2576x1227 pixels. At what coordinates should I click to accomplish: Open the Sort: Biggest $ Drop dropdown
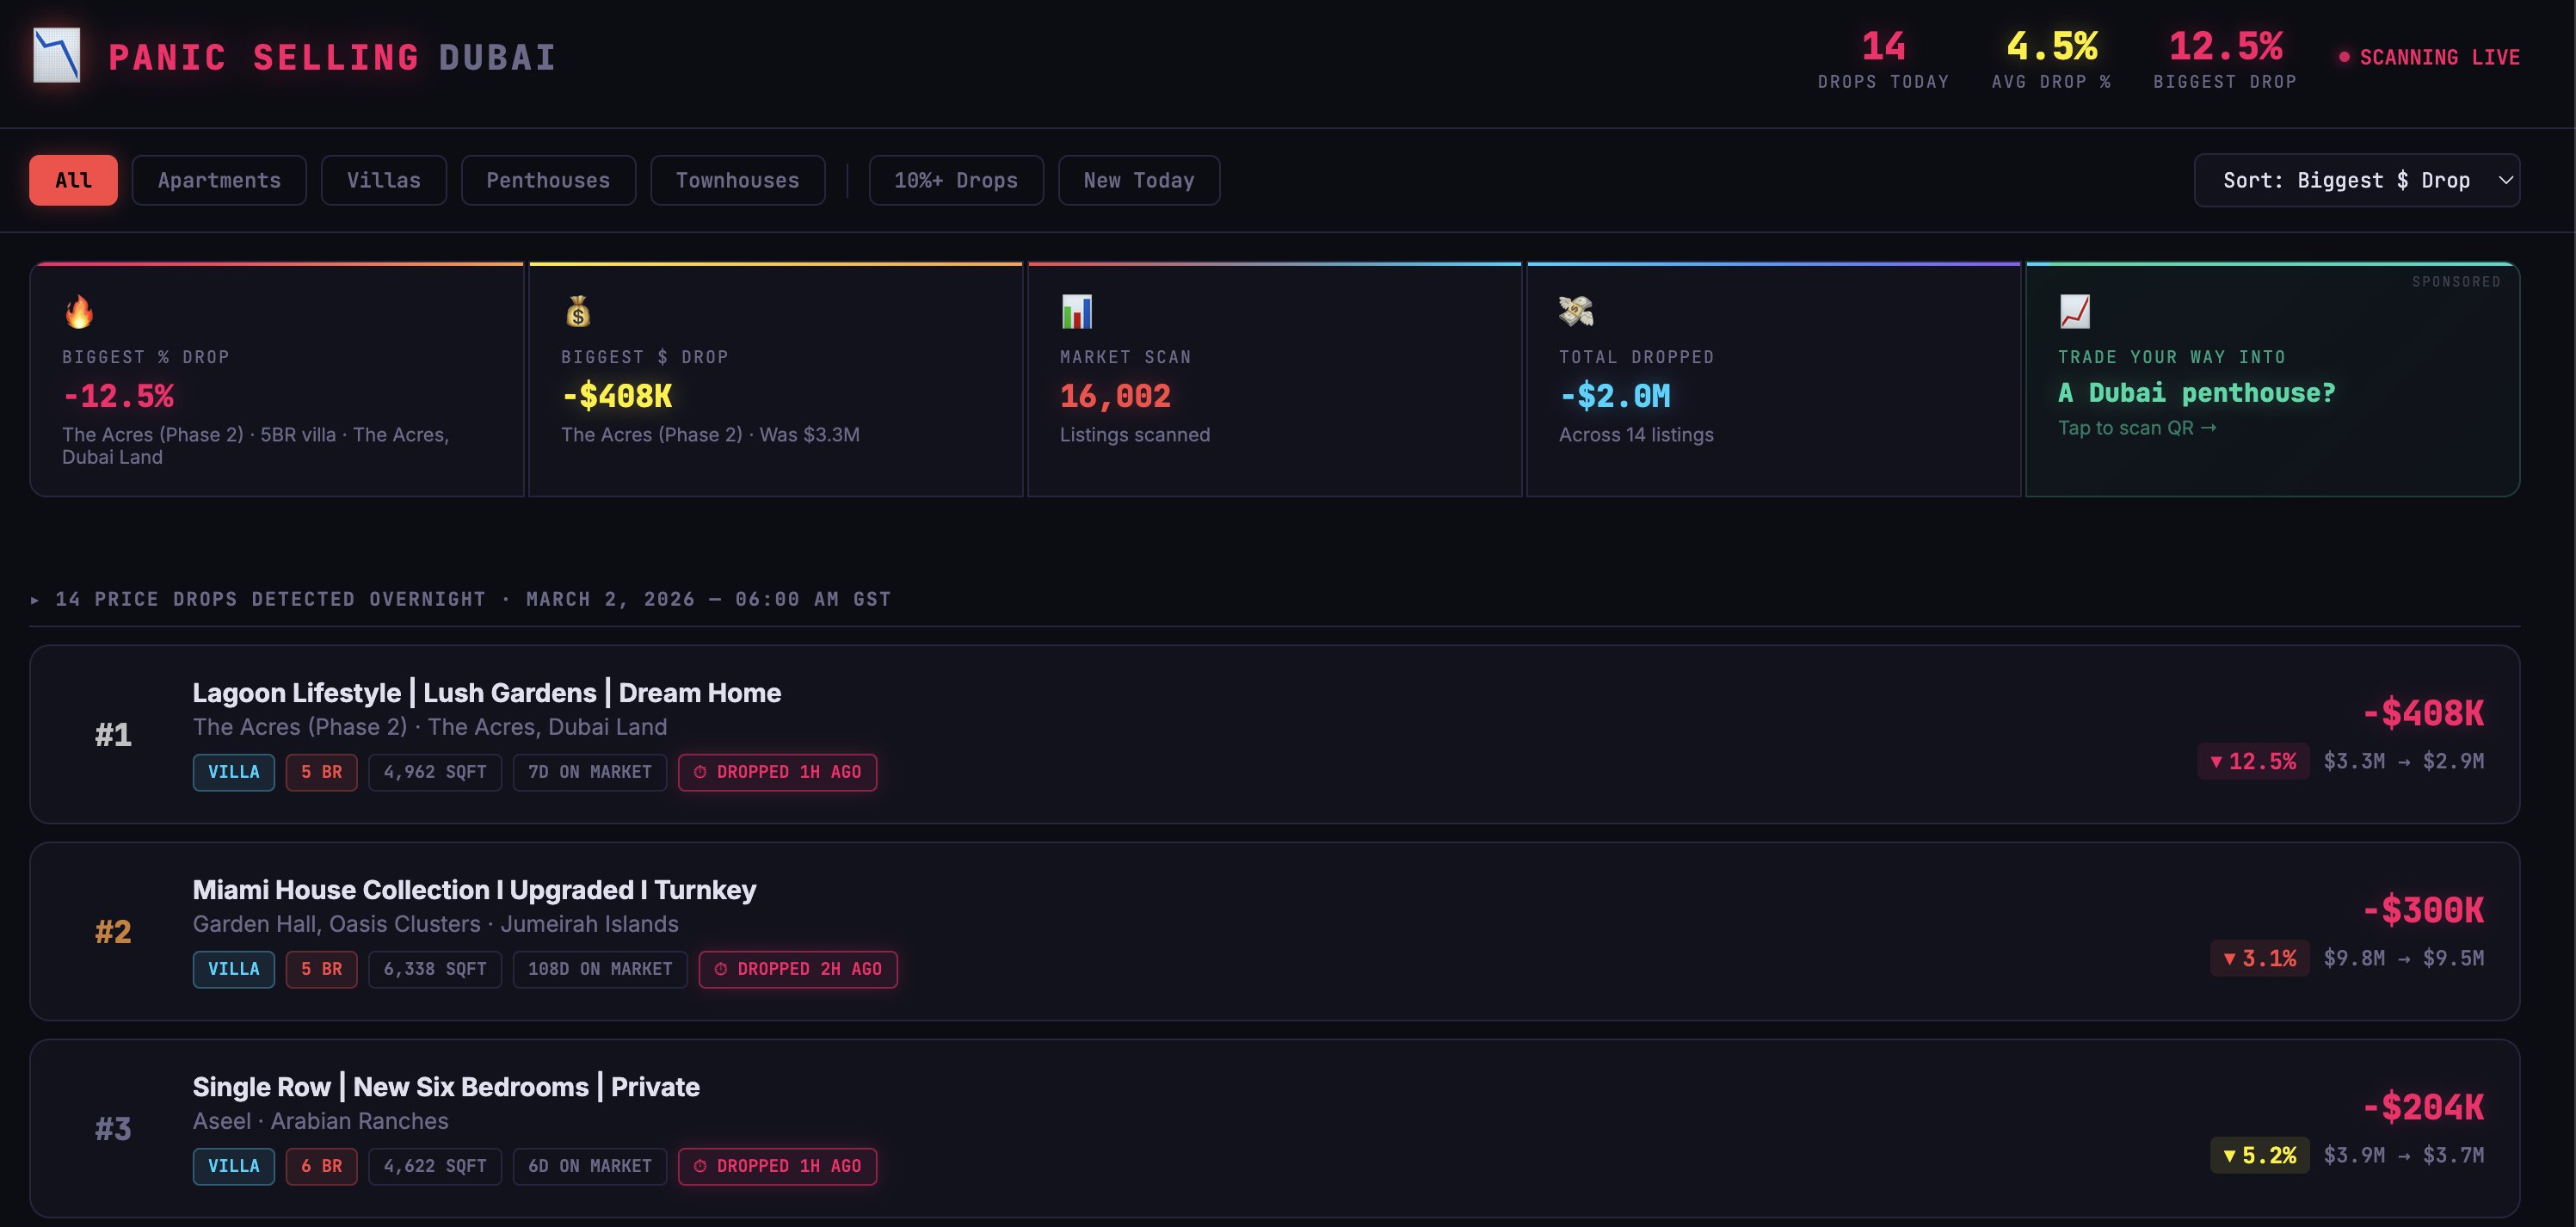coord(2345,180)
